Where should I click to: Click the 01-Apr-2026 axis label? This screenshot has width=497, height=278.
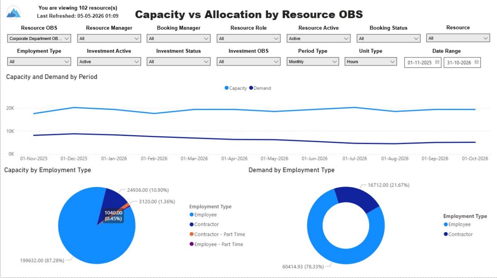pyautogui.click(x=234, y=159)
